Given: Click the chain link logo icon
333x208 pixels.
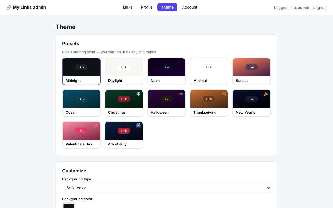Looking at the screenshot, I should [9, 7].
